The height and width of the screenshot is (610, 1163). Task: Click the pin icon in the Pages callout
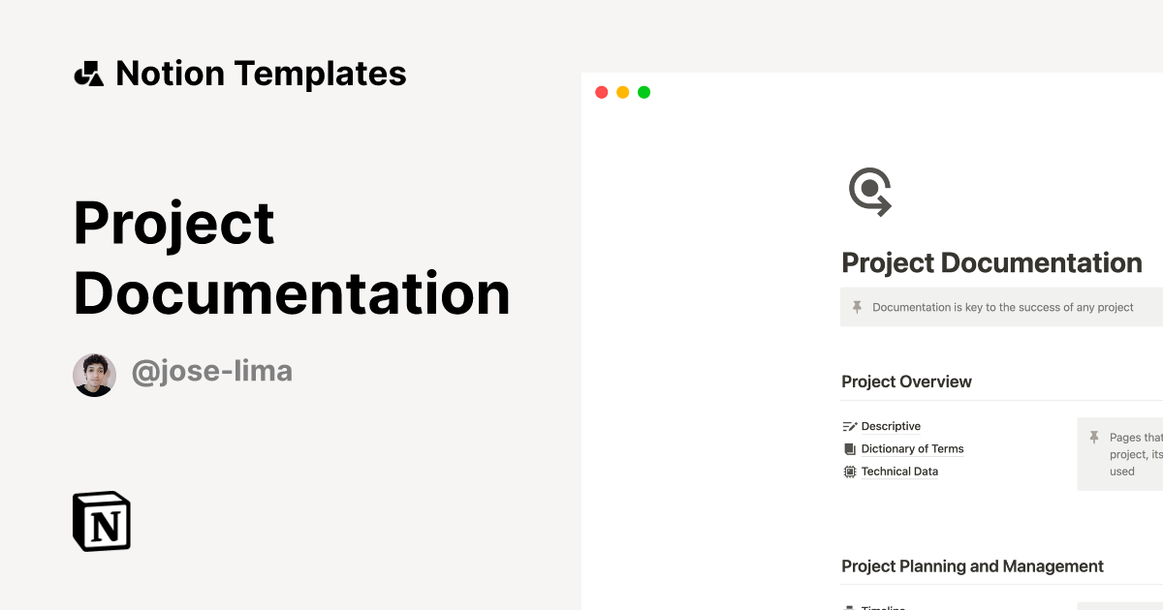1093,438
